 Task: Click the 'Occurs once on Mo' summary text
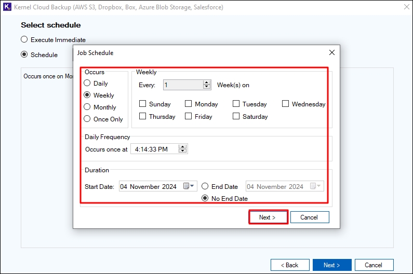[48, 76]
